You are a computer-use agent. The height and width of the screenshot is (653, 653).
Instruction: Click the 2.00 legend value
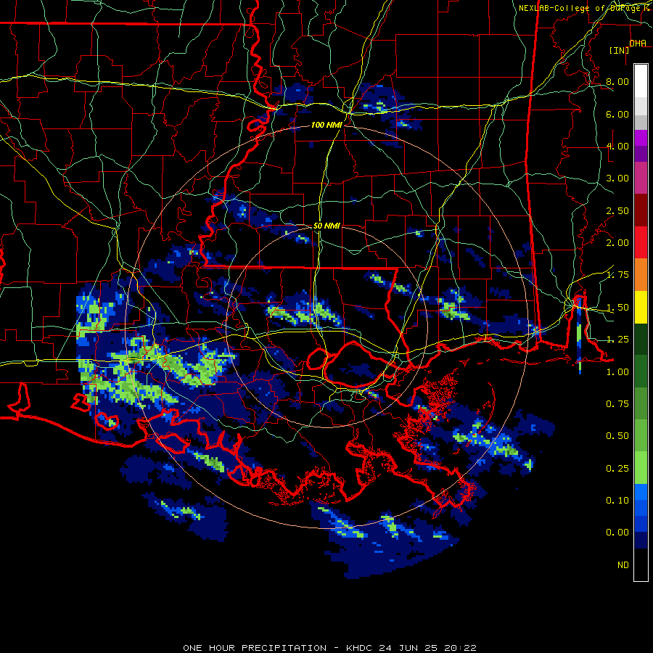click(x=617, y=243)
